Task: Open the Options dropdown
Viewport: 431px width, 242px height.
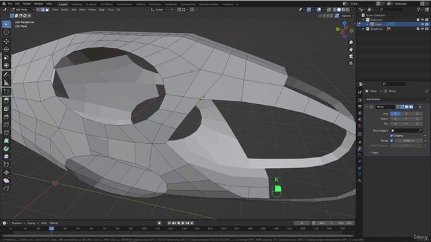Action: [x=347, y=16]
